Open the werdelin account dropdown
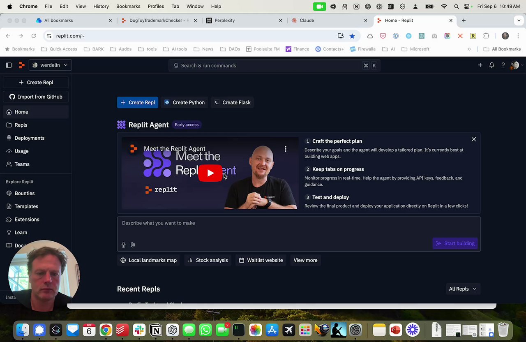This screenshot has width=526, height=342. point(50,65)
